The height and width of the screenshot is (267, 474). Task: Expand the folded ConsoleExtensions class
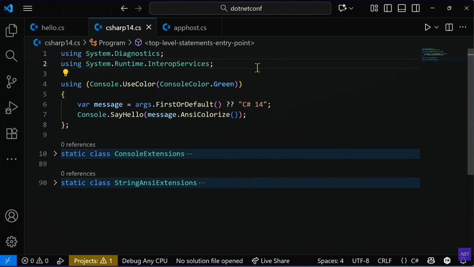point(55,154)
